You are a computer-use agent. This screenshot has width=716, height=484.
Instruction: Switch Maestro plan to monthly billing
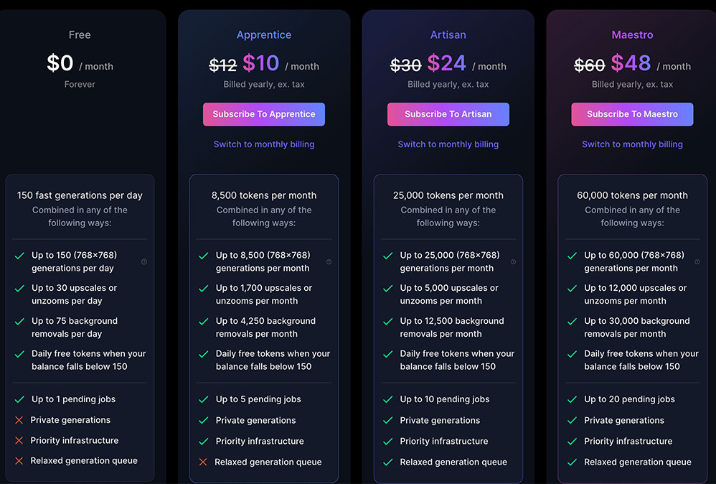(x=632, y=144)
